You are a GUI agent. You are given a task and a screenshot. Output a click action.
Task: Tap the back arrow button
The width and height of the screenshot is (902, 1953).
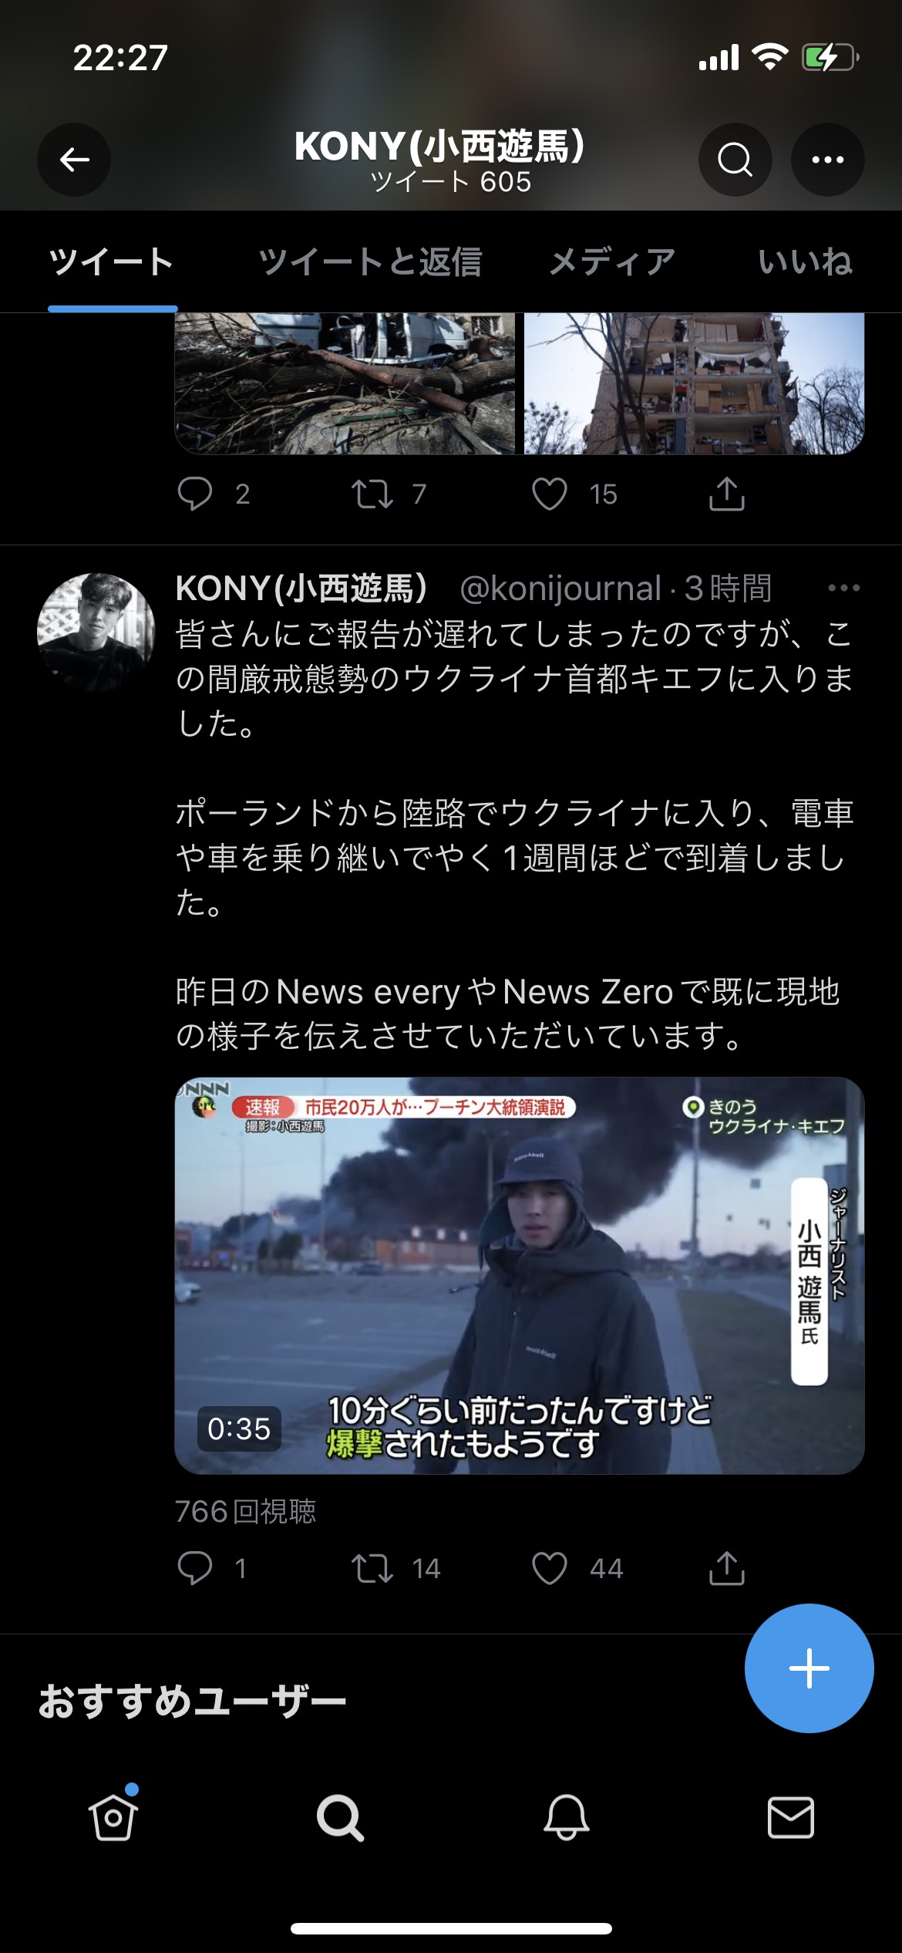[x=74, y=160]
